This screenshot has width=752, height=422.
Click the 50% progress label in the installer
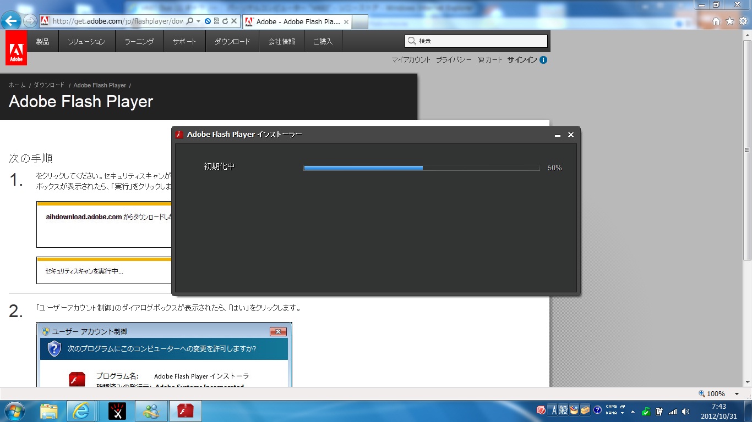pyautogui.click(x=555, y=168)
